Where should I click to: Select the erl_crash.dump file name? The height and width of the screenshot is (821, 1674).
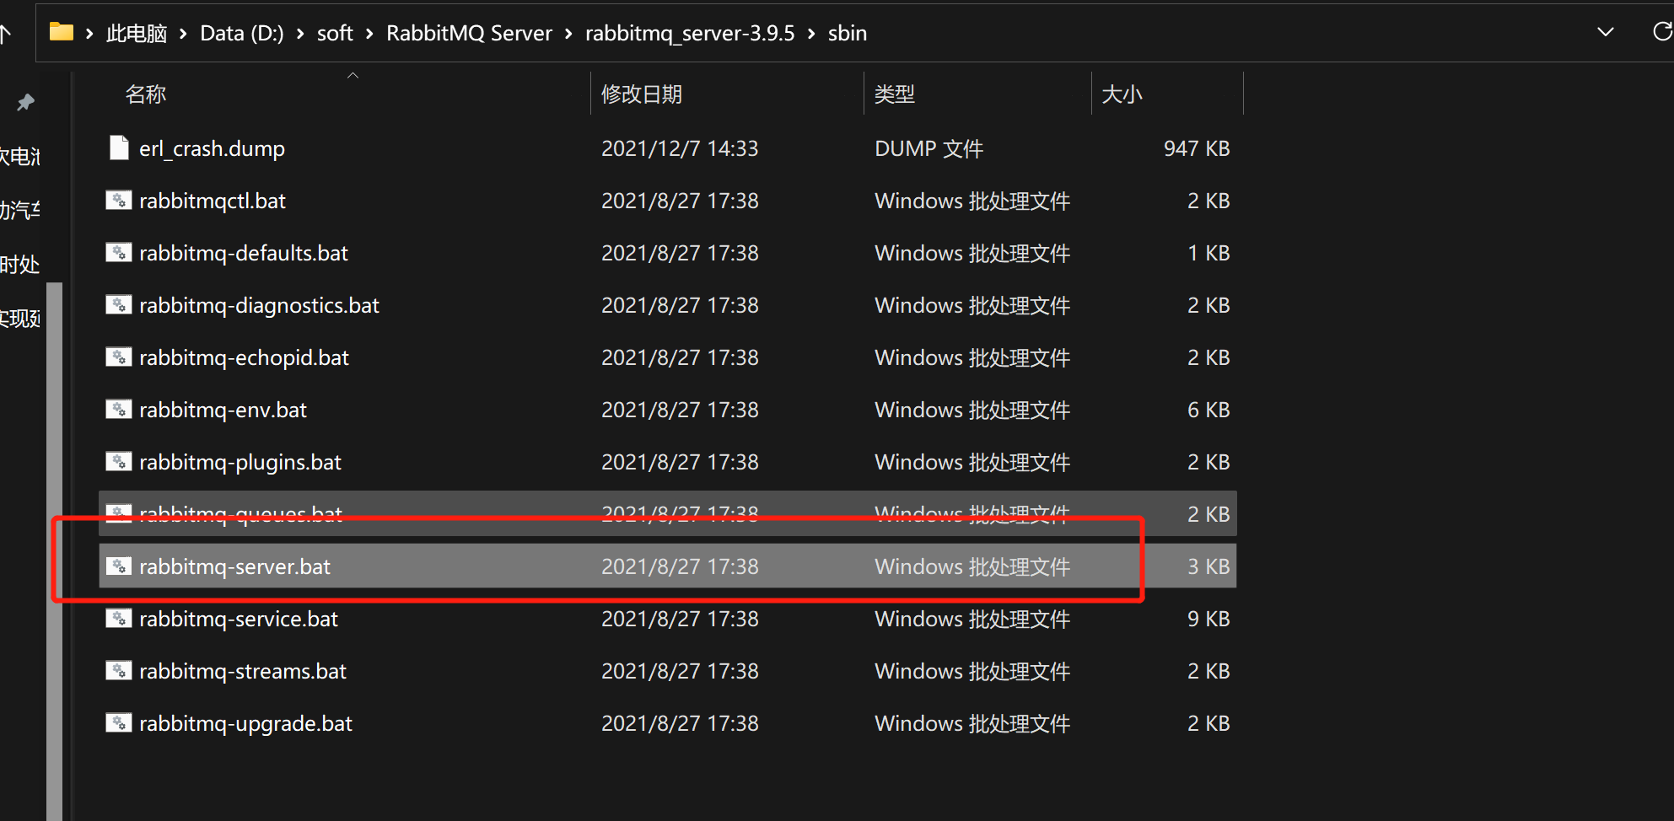[212, 149]
